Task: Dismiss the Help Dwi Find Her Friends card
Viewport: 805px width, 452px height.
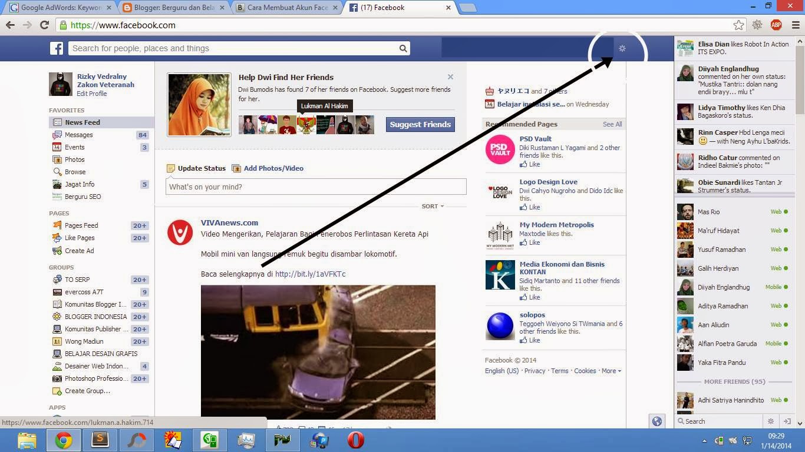Action: point(450,77)
